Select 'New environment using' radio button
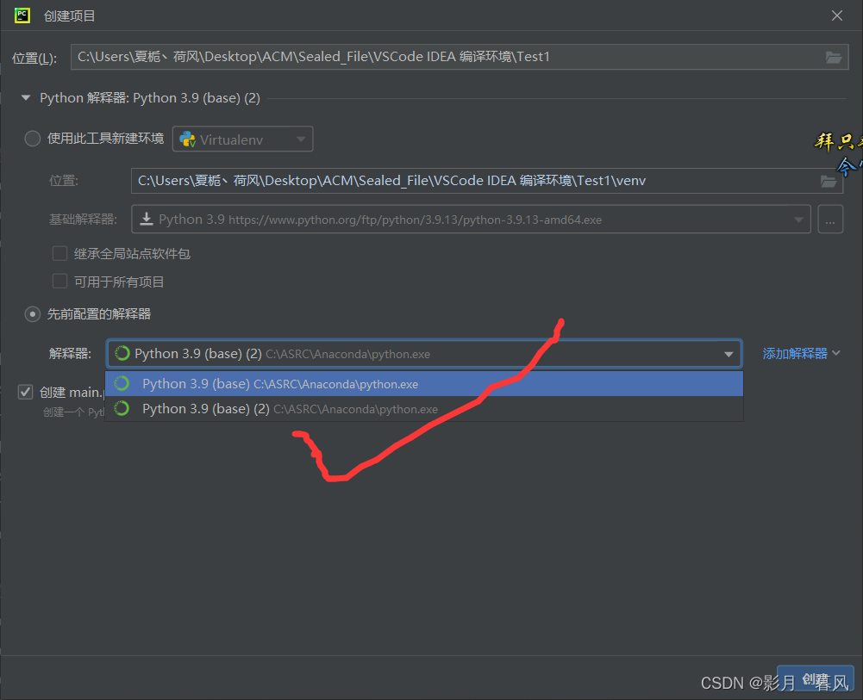863x700 pixels. coord(33,139)
